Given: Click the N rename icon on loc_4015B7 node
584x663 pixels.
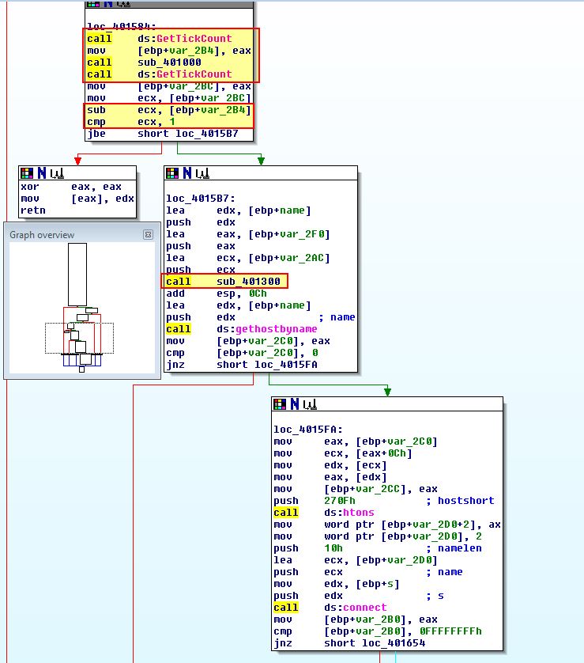Looking at the screenshot, I should click(187, 173).
